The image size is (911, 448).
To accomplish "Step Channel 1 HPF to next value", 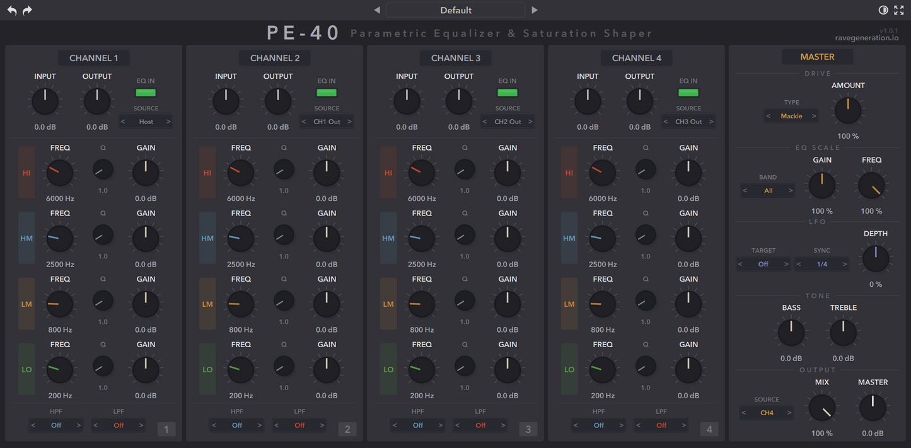I will pyautogui.click(x=79, y=425).
